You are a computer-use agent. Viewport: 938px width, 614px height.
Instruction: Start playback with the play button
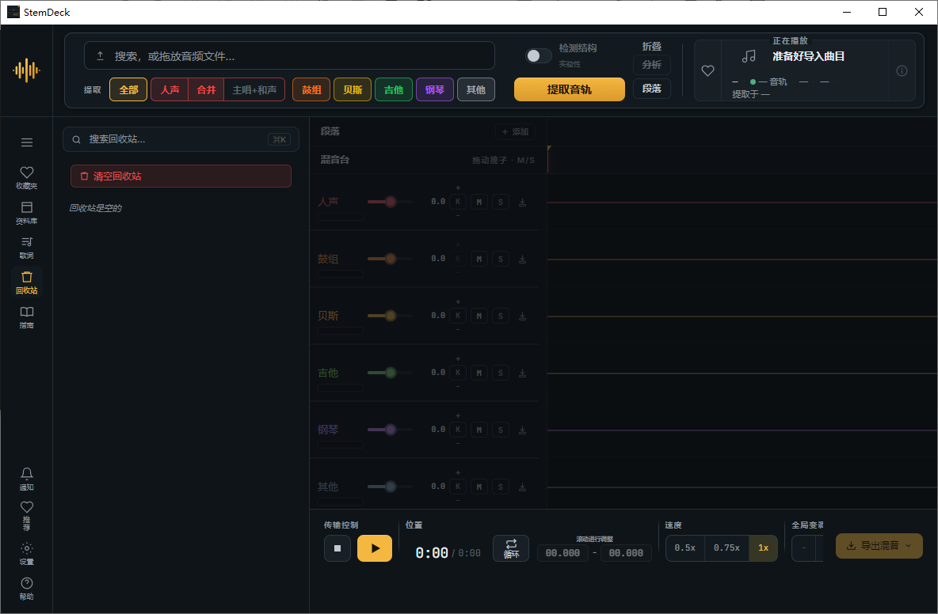(x=375, y=548)
